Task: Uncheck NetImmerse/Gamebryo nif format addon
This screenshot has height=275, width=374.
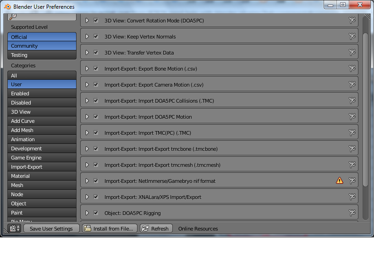Action: [x=96, y=181]
